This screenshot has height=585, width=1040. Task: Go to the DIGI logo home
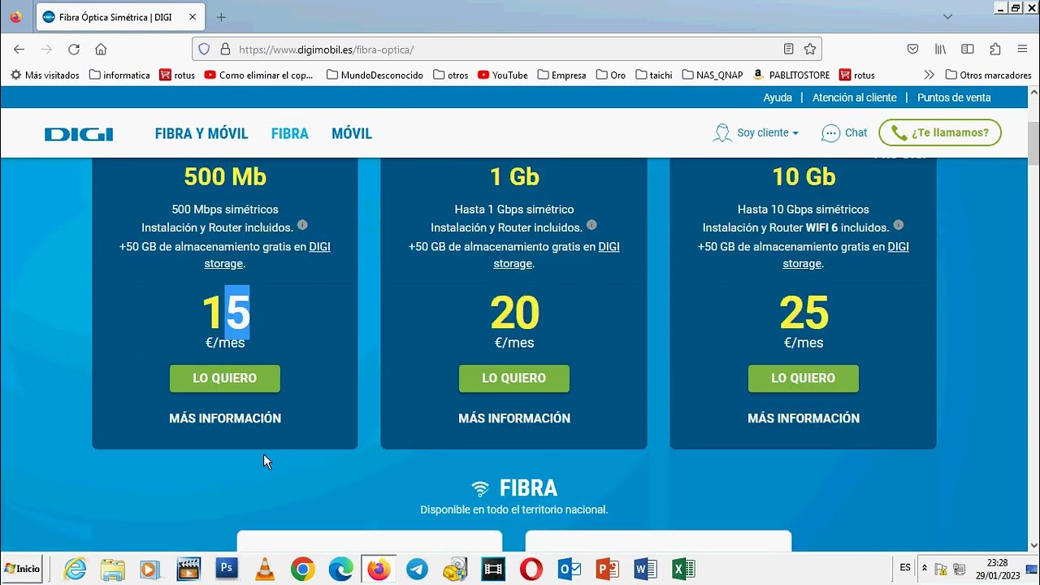[79, 134]
